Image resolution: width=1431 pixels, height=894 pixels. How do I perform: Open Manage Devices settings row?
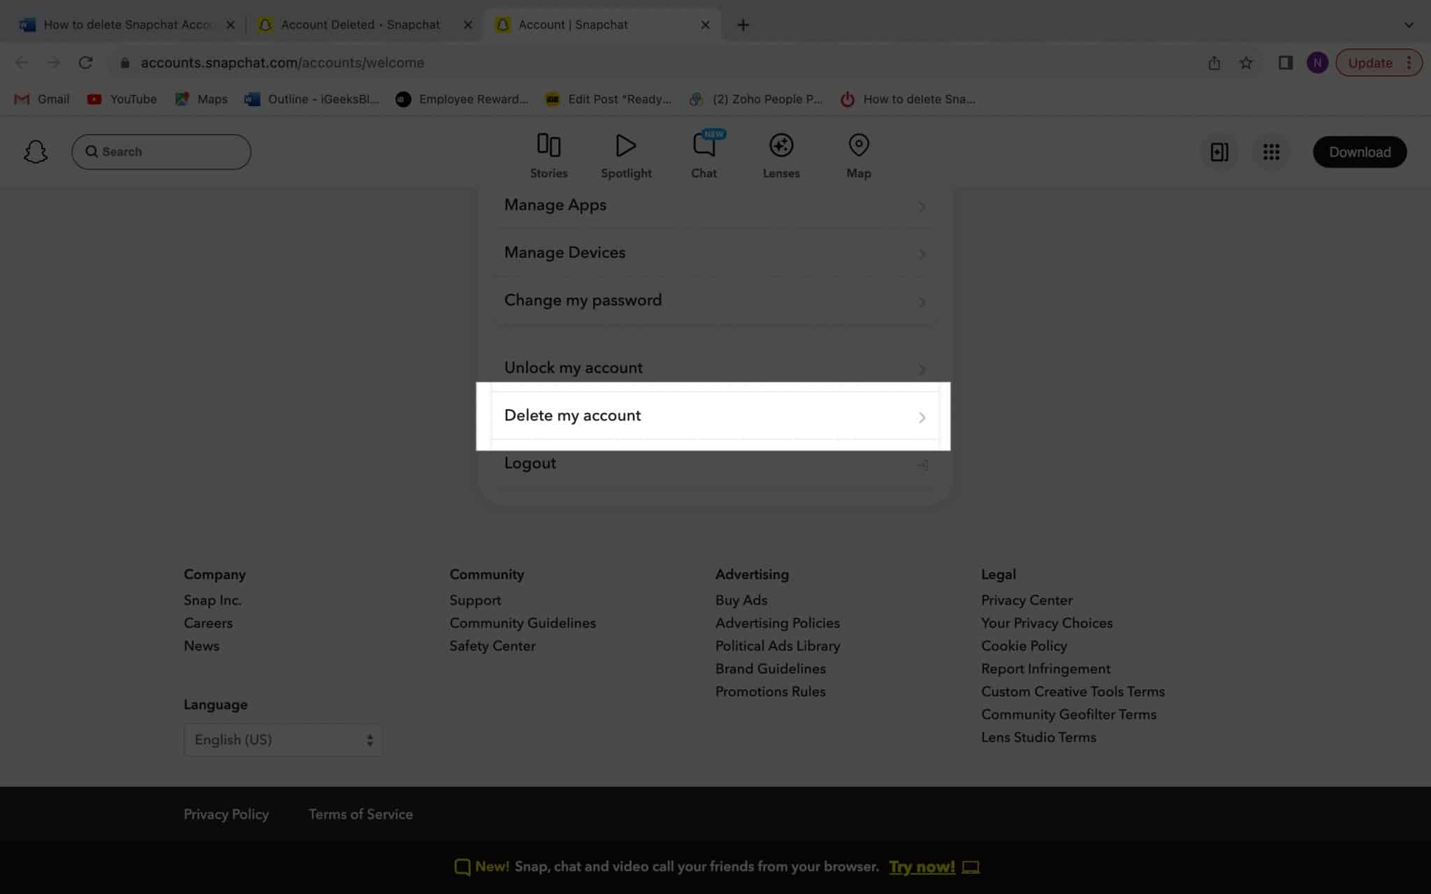pyautogui.click(x=713, y=253)
